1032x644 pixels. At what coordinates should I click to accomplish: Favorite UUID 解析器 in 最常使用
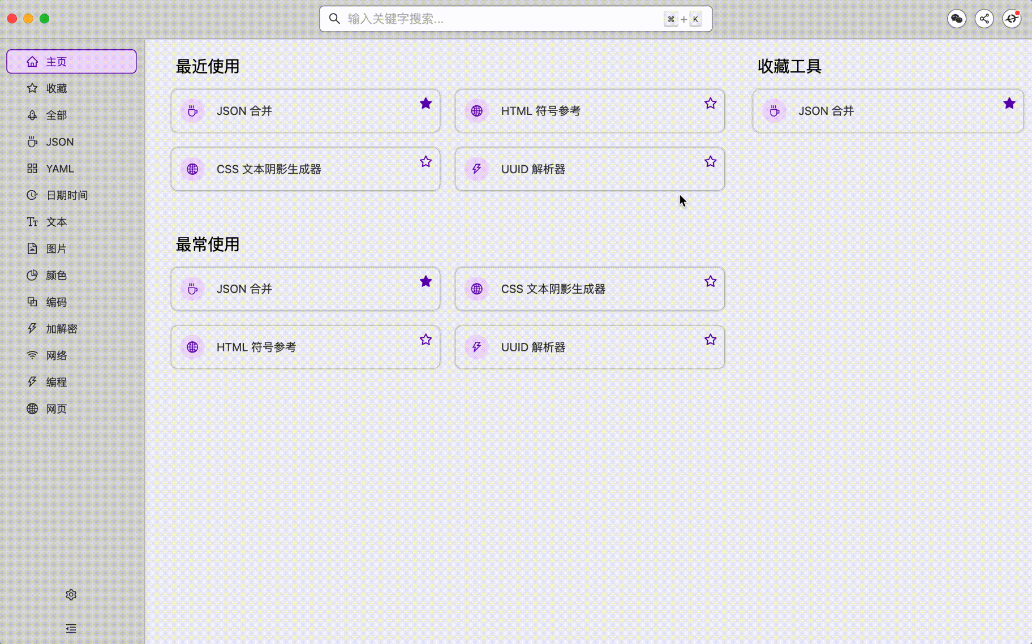pos(711,340)
